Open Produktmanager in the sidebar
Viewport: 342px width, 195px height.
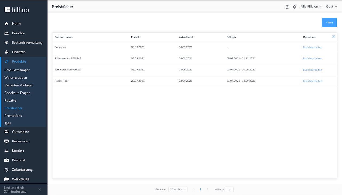click(17, 70)
